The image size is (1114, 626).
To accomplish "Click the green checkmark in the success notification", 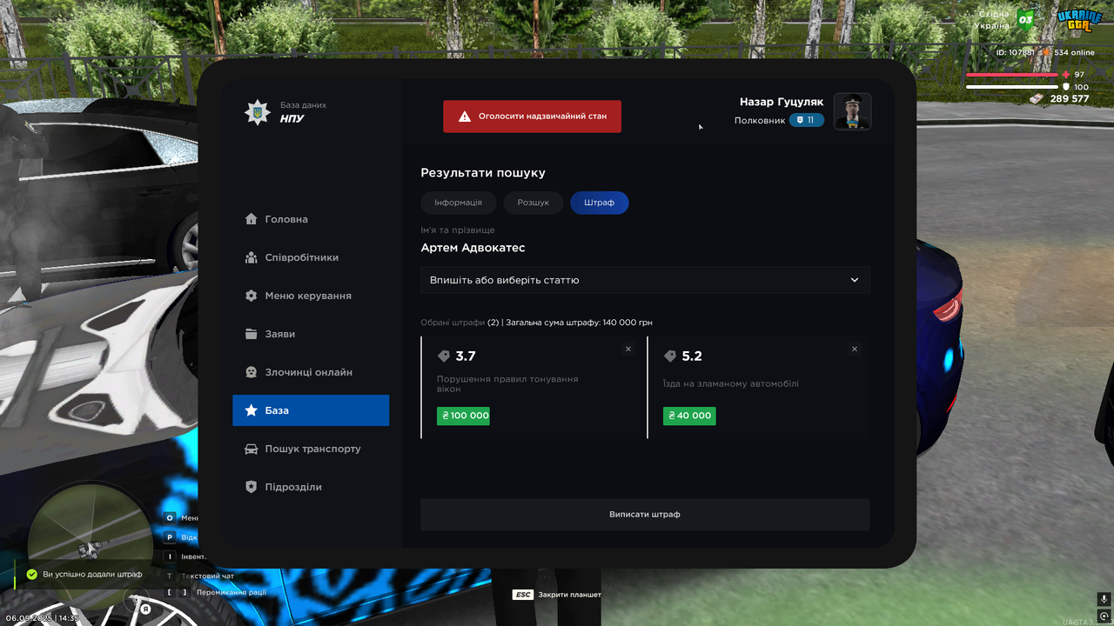I will point(32,575).
